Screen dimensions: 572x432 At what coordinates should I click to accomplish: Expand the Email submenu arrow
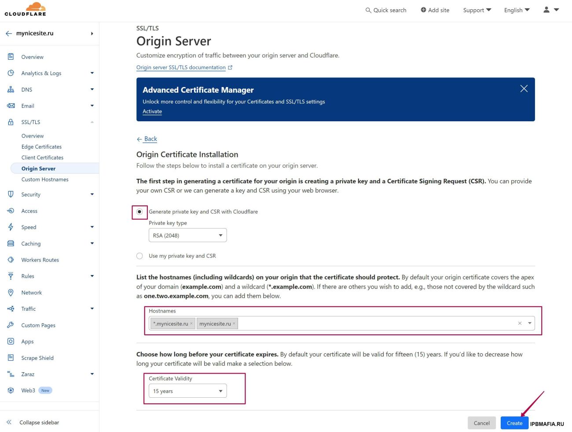click(92, 106)
